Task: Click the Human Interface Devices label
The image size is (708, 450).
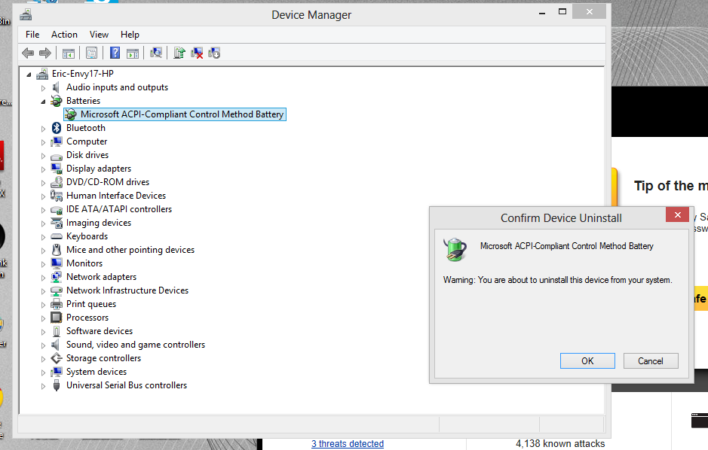Action: 116,196
